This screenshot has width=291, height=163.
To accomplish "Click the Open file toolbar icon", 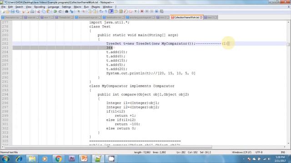I will pos(8,11).
